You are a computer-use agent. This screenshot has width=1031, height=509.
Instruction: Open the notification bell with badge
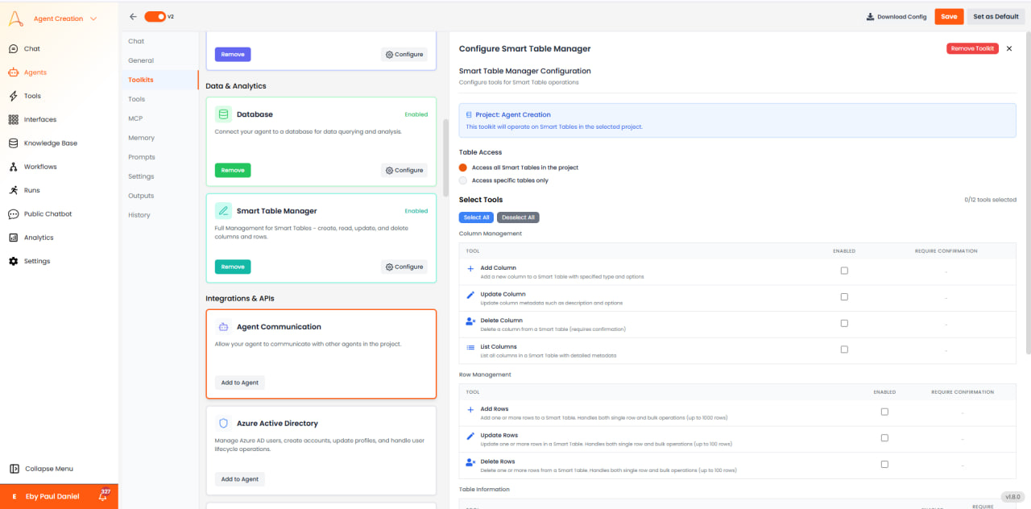[x=103, y=495]
